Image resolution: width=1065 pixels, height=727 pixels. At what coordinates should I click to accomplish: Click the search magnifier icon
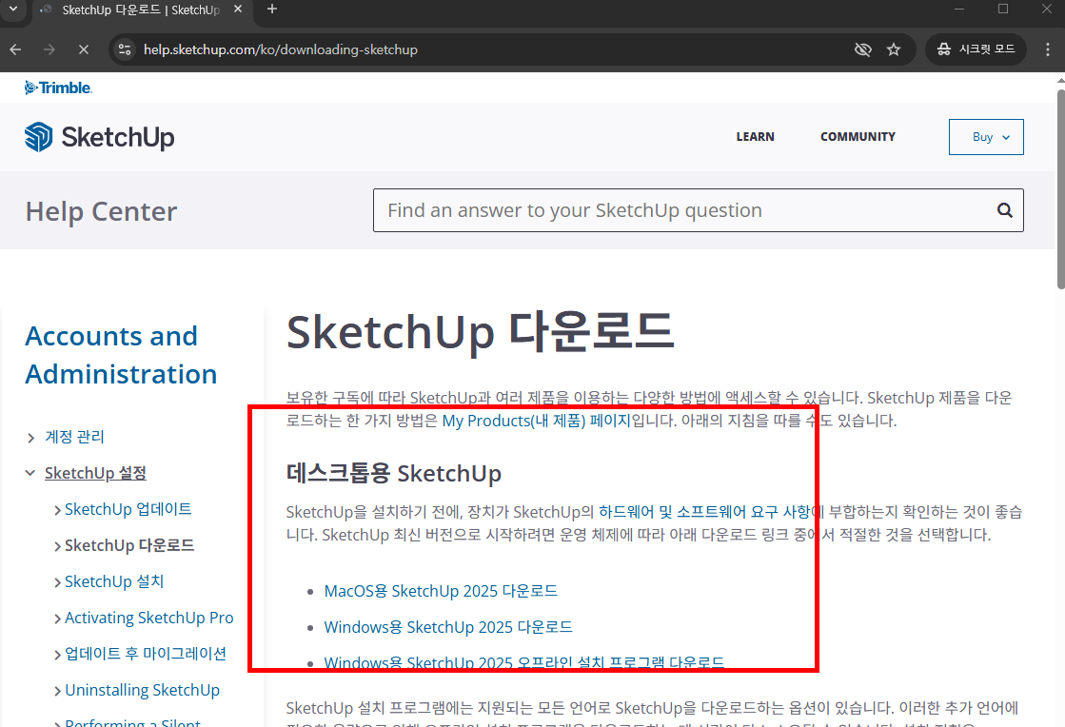[1004, 209]
